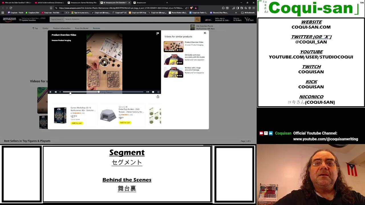This screenshot has width=365, height=205.
Task: Open Ork Gretchin Plastic Warhammer 40k header product
Action: (203, 27)
